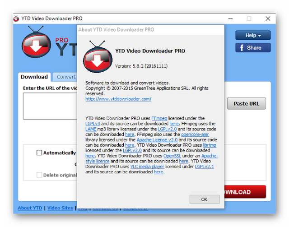
Task: Toggle the Delete original checkbox
Action: point(39,175)
